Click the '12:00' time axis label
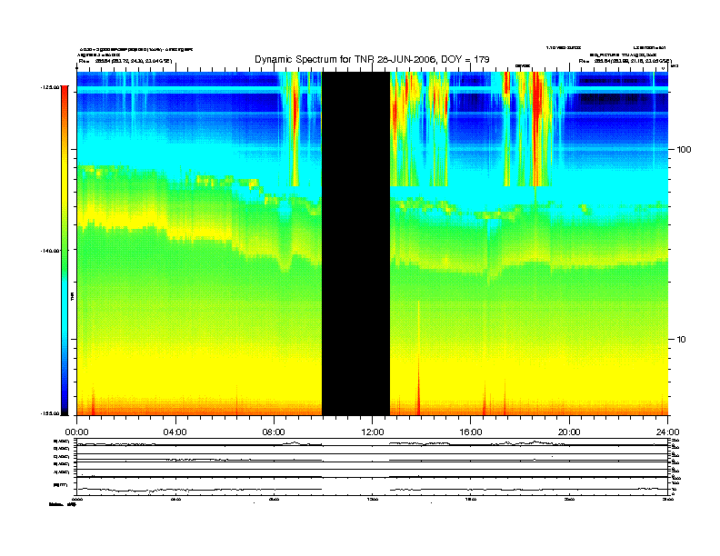Image resolution: width=720 pixels, height=556 pixels. [373, 432]
